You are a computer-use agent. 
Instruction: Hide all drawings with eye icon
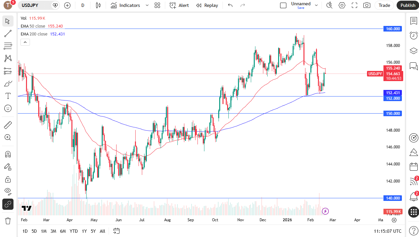(x=8, y=192)
